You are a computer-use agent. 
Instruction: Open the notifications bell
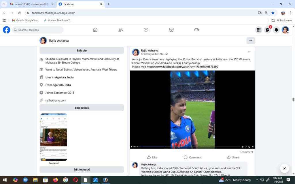[x=276, y=30]
